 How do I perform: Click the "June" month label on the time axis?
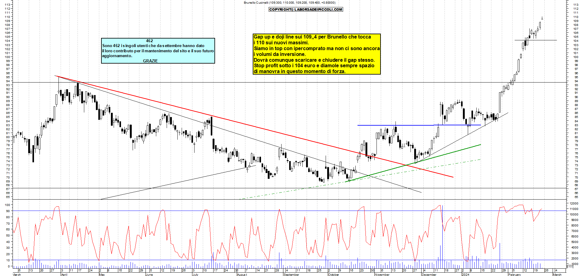[149, 274]
